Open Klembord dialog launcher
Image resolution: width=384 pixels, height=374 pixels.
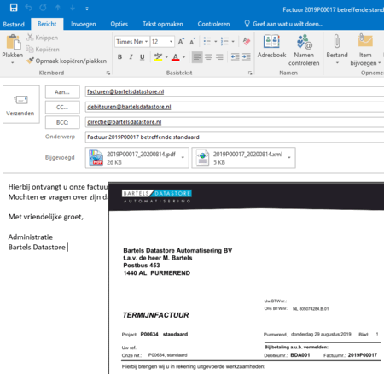pyautogui.click(x=108, y=73)
